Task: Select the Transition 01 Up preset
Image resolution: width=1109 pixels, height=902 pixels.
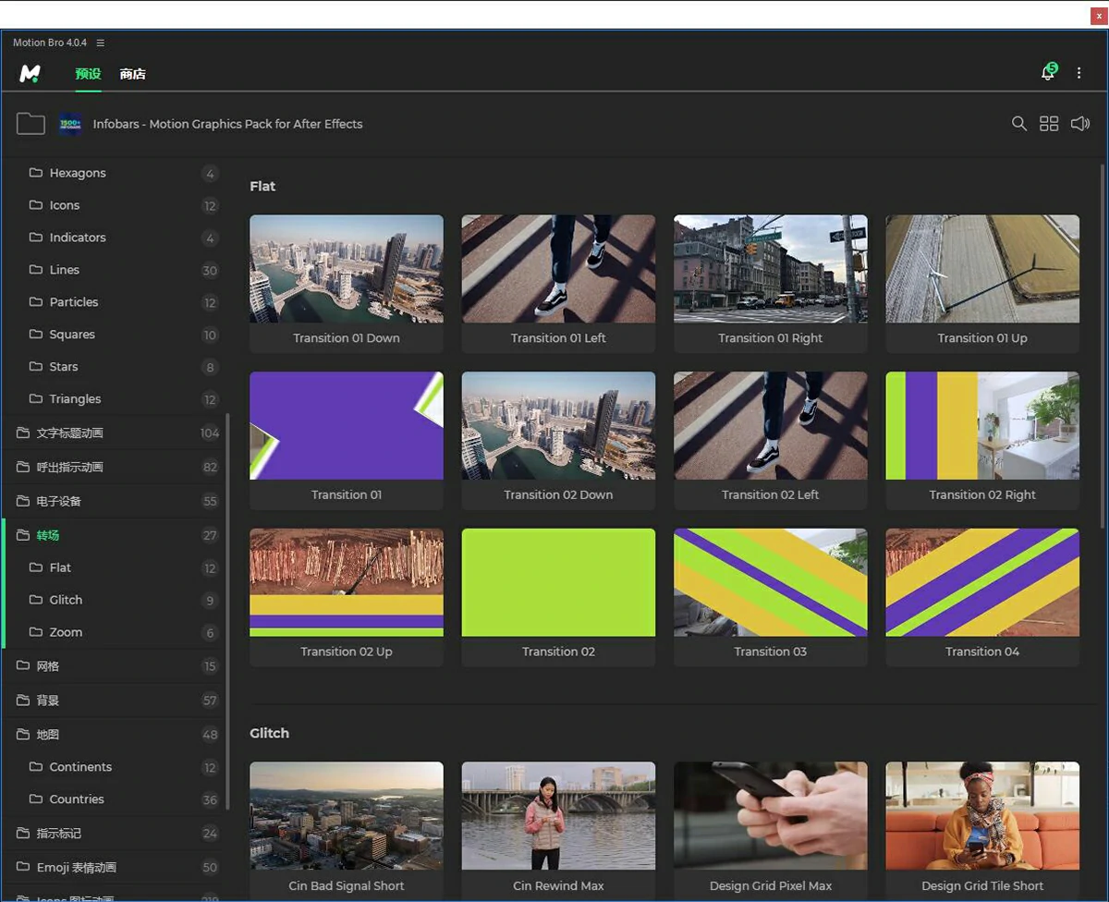Action: click(982, 284)
